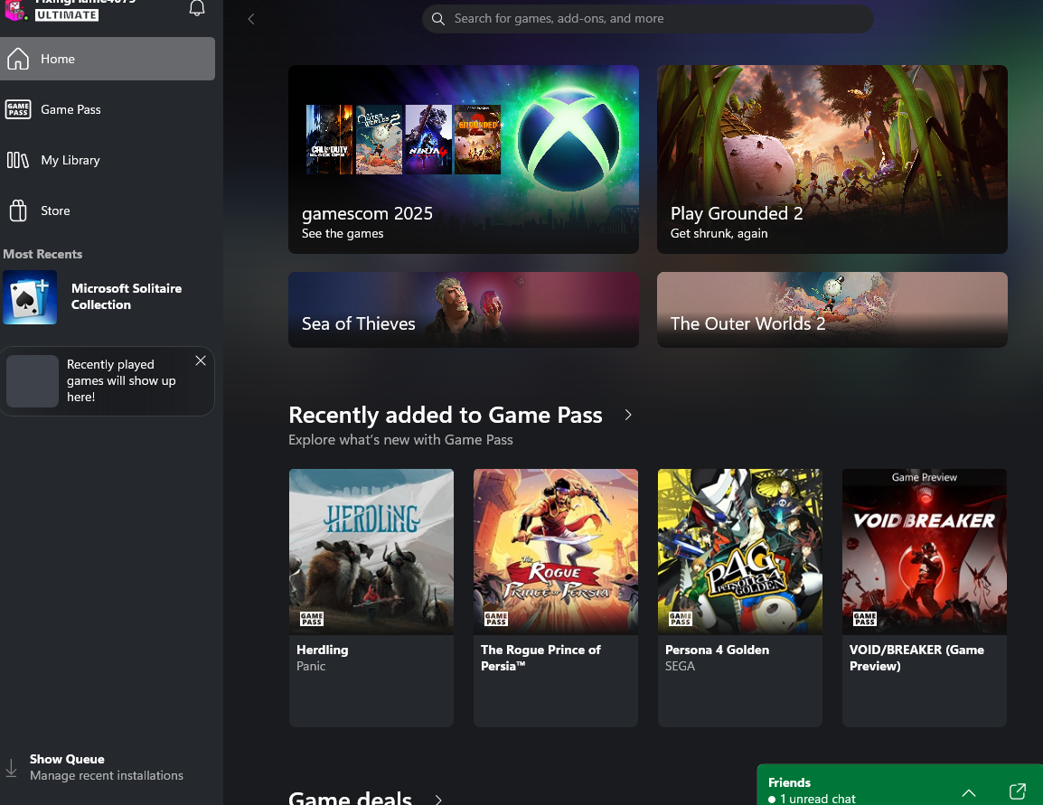Open The Outer Worlds 2 banner
The height and width of the screenshot is (805, 1043).
point(832,310)
